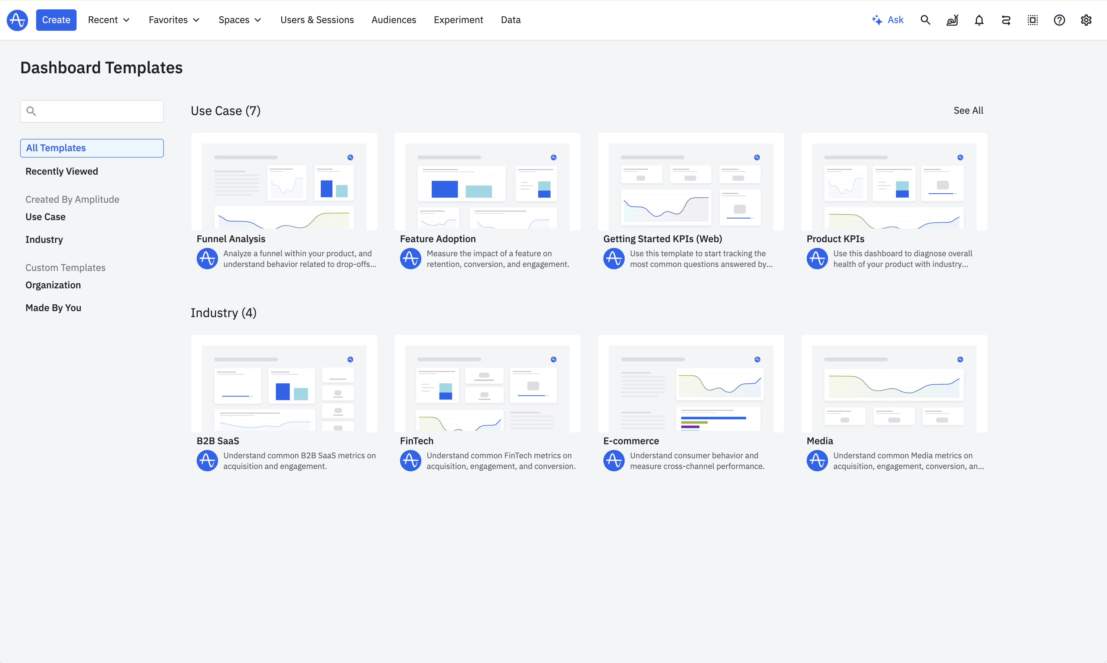Open the Funnel Analysis template thumbnail

pos(284,182)
